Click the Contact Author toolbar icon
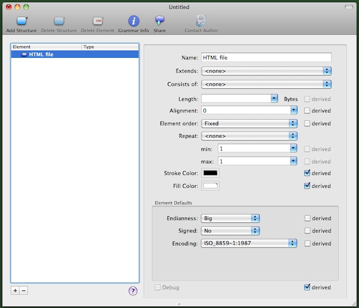Viewport: 359px width, 308px height. 201,21
